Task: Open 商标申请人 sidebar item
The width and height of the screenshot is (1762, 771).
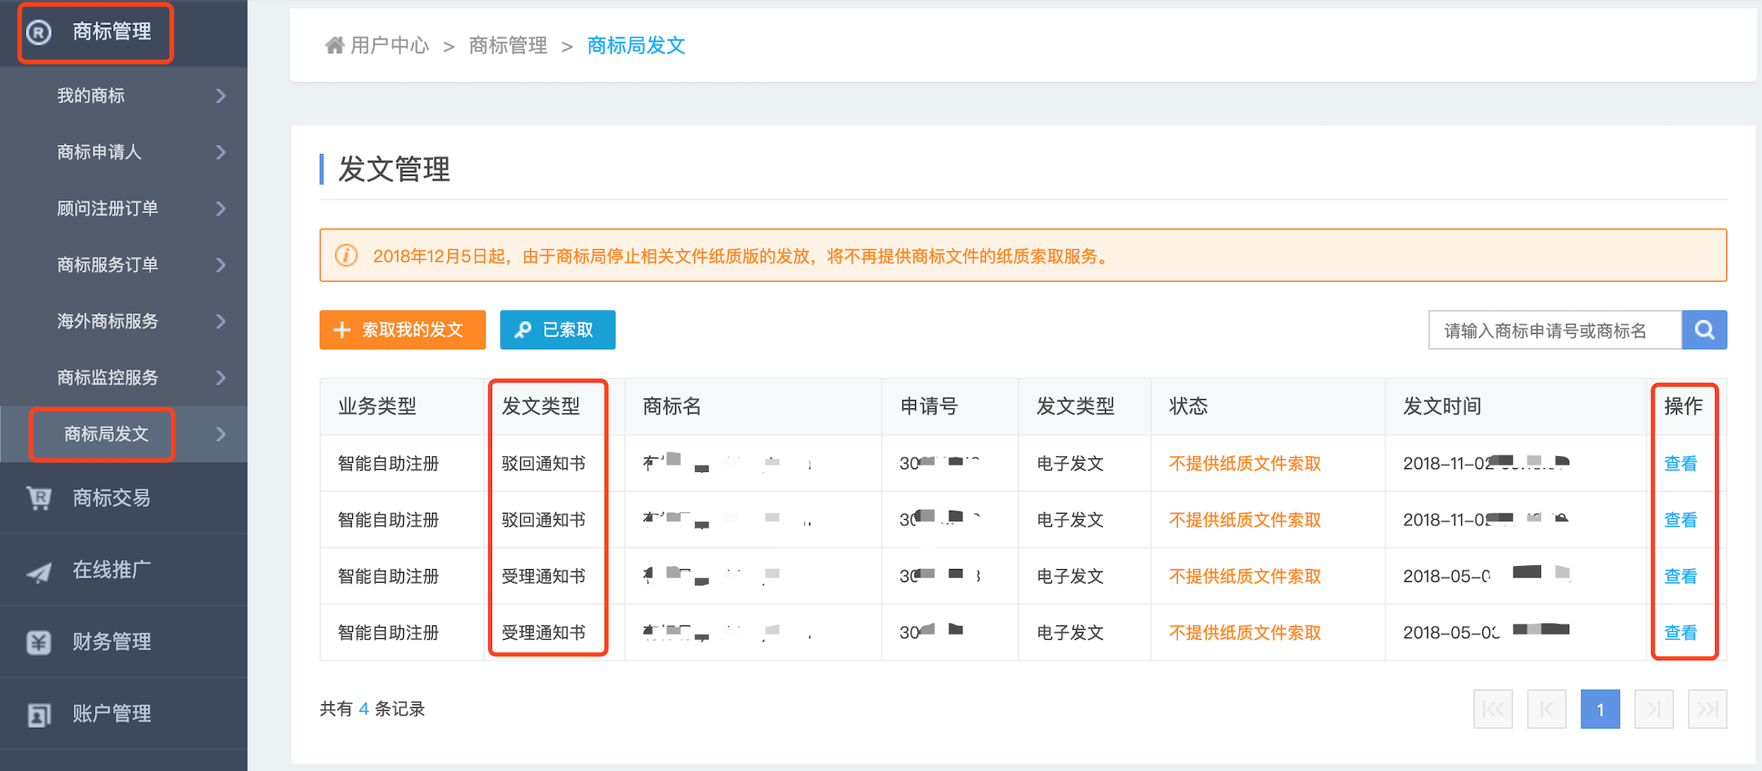Action: point(124,152)
